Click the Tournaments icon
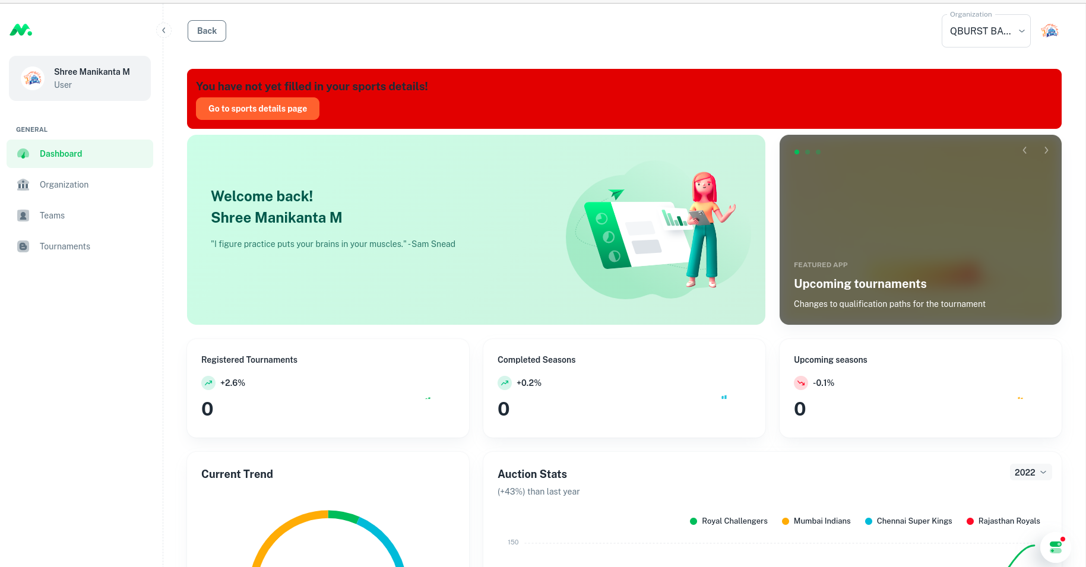 click(x=23, y=246)
